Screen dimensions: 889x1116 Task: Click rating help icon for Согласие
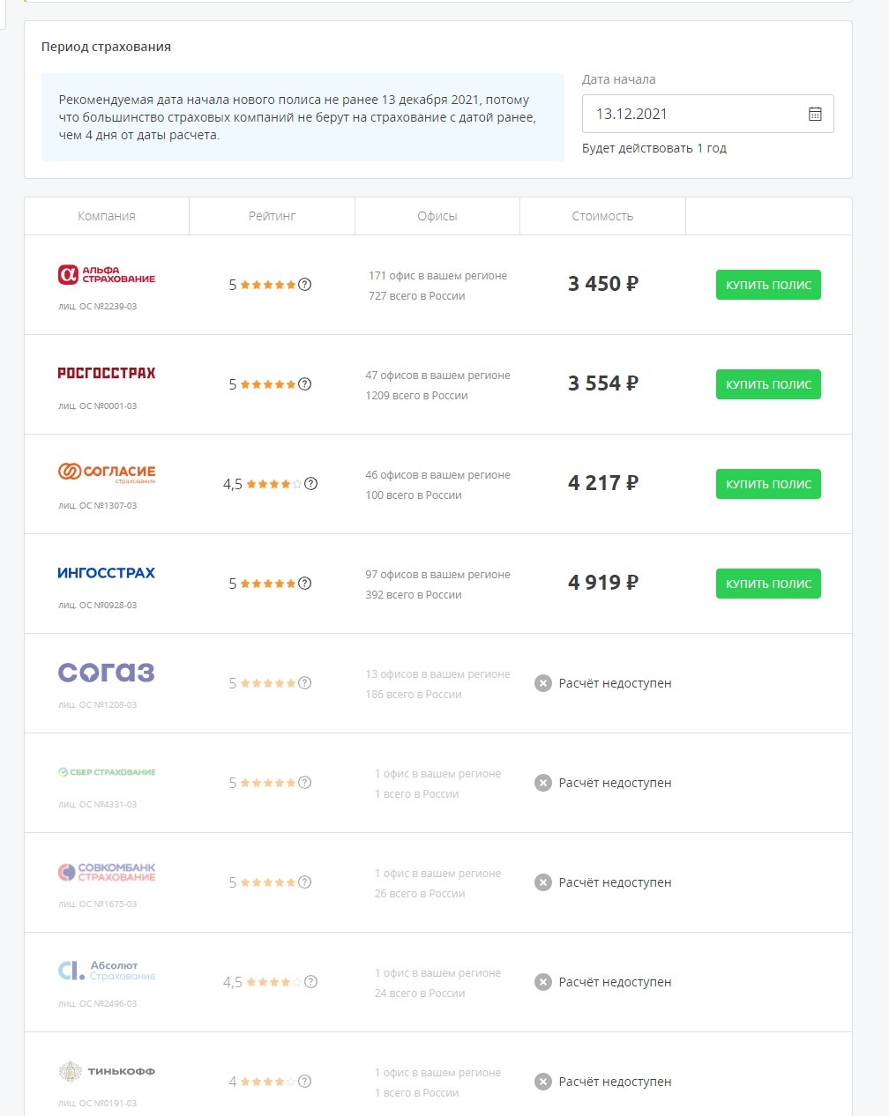coord(310,484)
